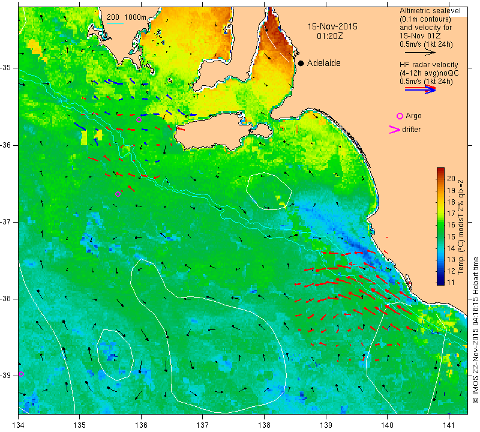Click the '(4-12h avg)noQC' text
480x432 pixels.
point(429,73)
